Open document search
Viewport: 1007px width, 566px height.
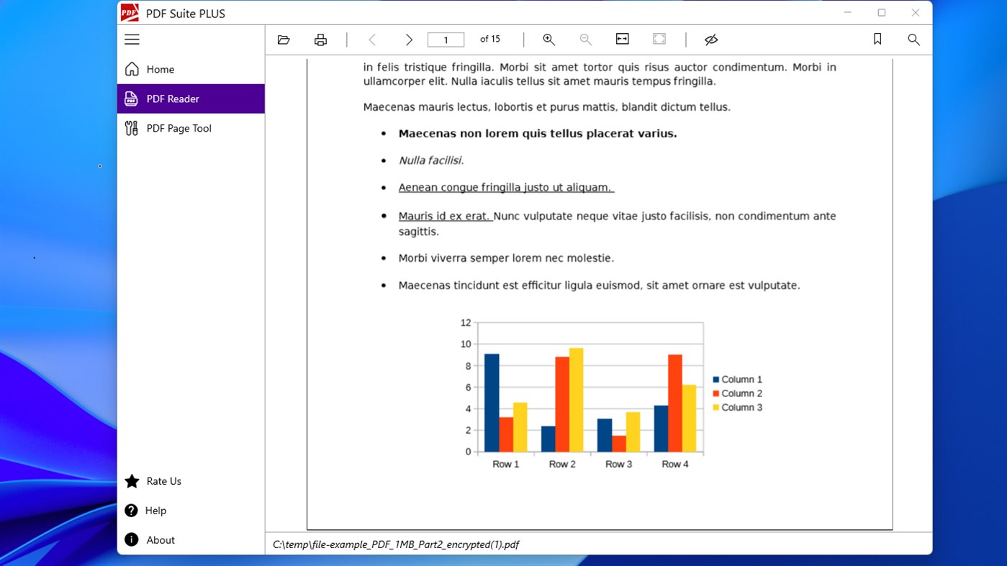pyautogui.click(x=913, y=40)
